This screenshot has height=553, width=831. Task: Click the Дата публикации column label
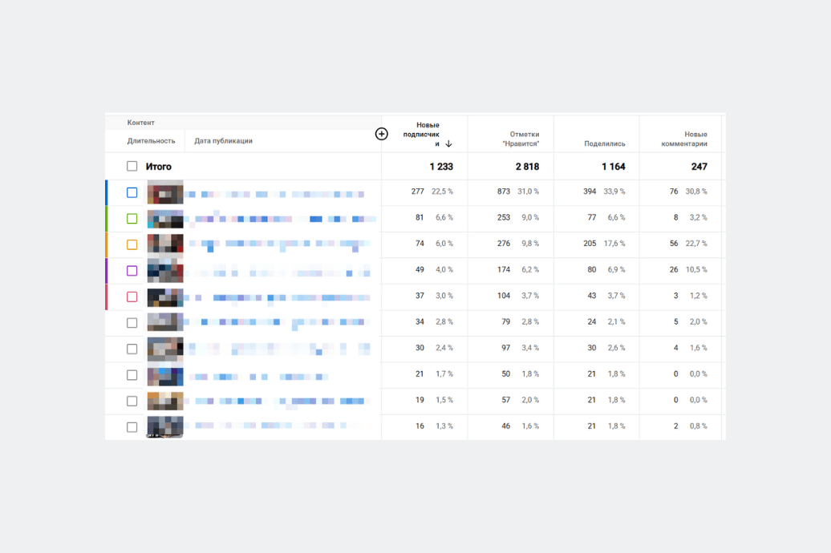(223, 141)
